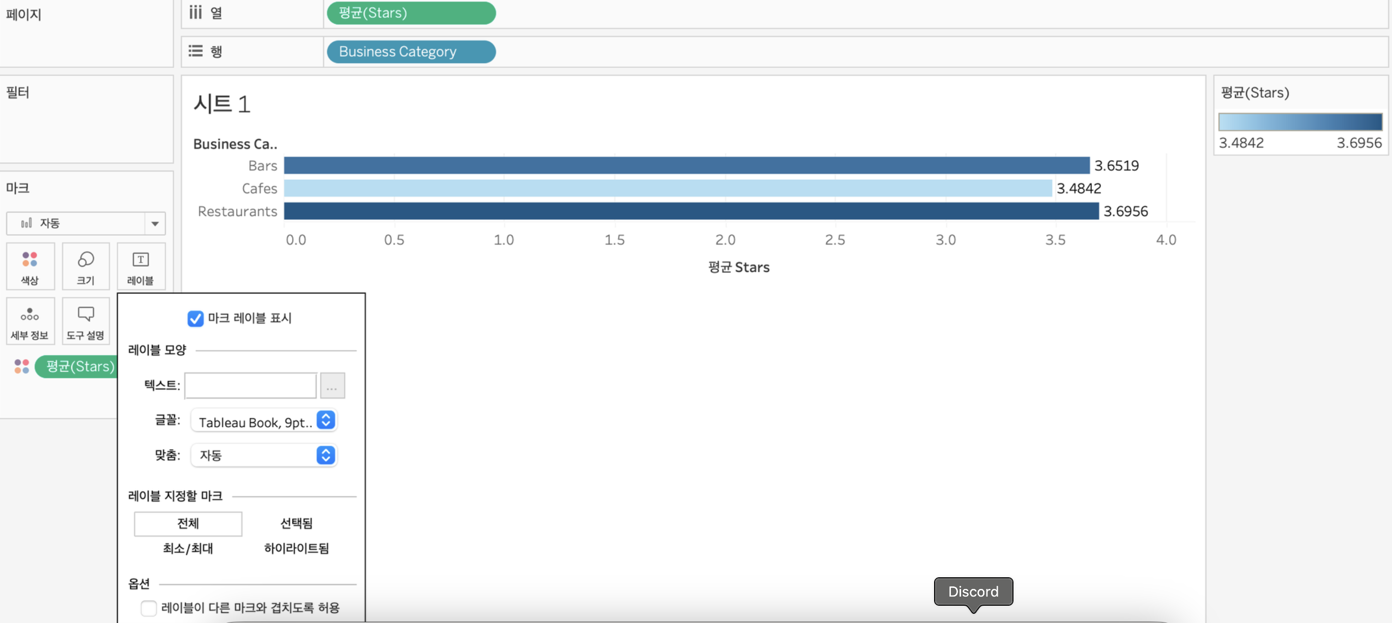Click the 평균(Stars) pill in columns shelf
The height and width of the screenshot is (623, 1392).
click(411, 13)
